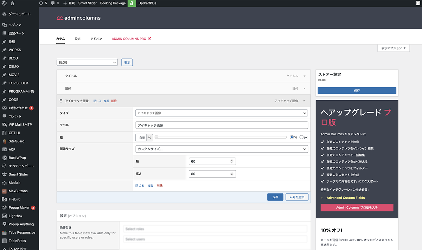Click the + 列を追加 button
Viewport: 422px width, 250px height.
click(x=297, y=197)
